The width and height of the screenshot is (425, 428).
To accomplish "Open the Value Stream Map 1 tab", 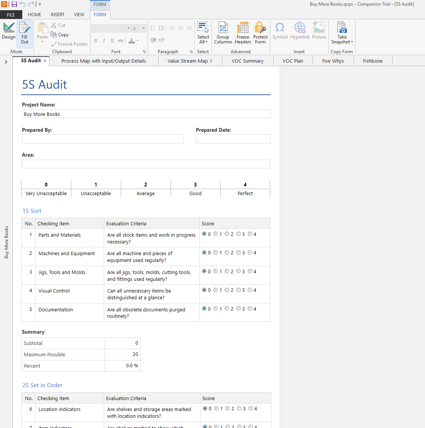I will coord(189,61).
